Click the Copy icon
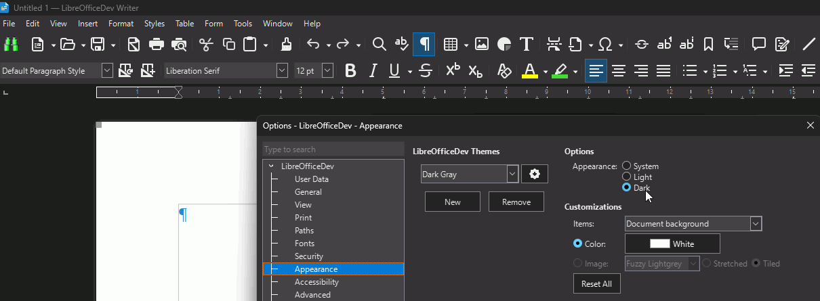This screenshot has width=820, height=301. (229, 45)
